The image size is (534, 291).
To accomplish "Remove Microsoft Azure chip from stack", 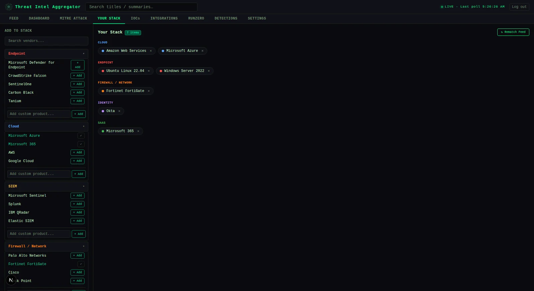I will [x=203, y=51].
